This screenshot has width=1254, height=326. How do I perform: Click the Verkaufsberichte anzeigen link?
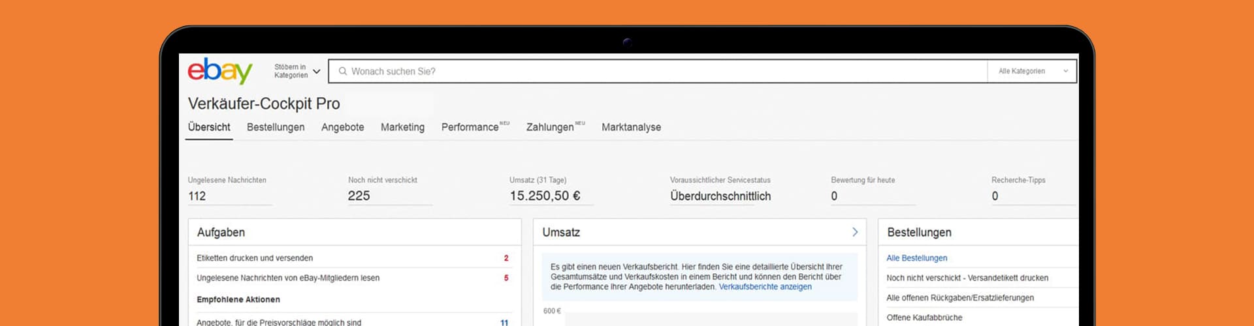(x=765, y=287)
